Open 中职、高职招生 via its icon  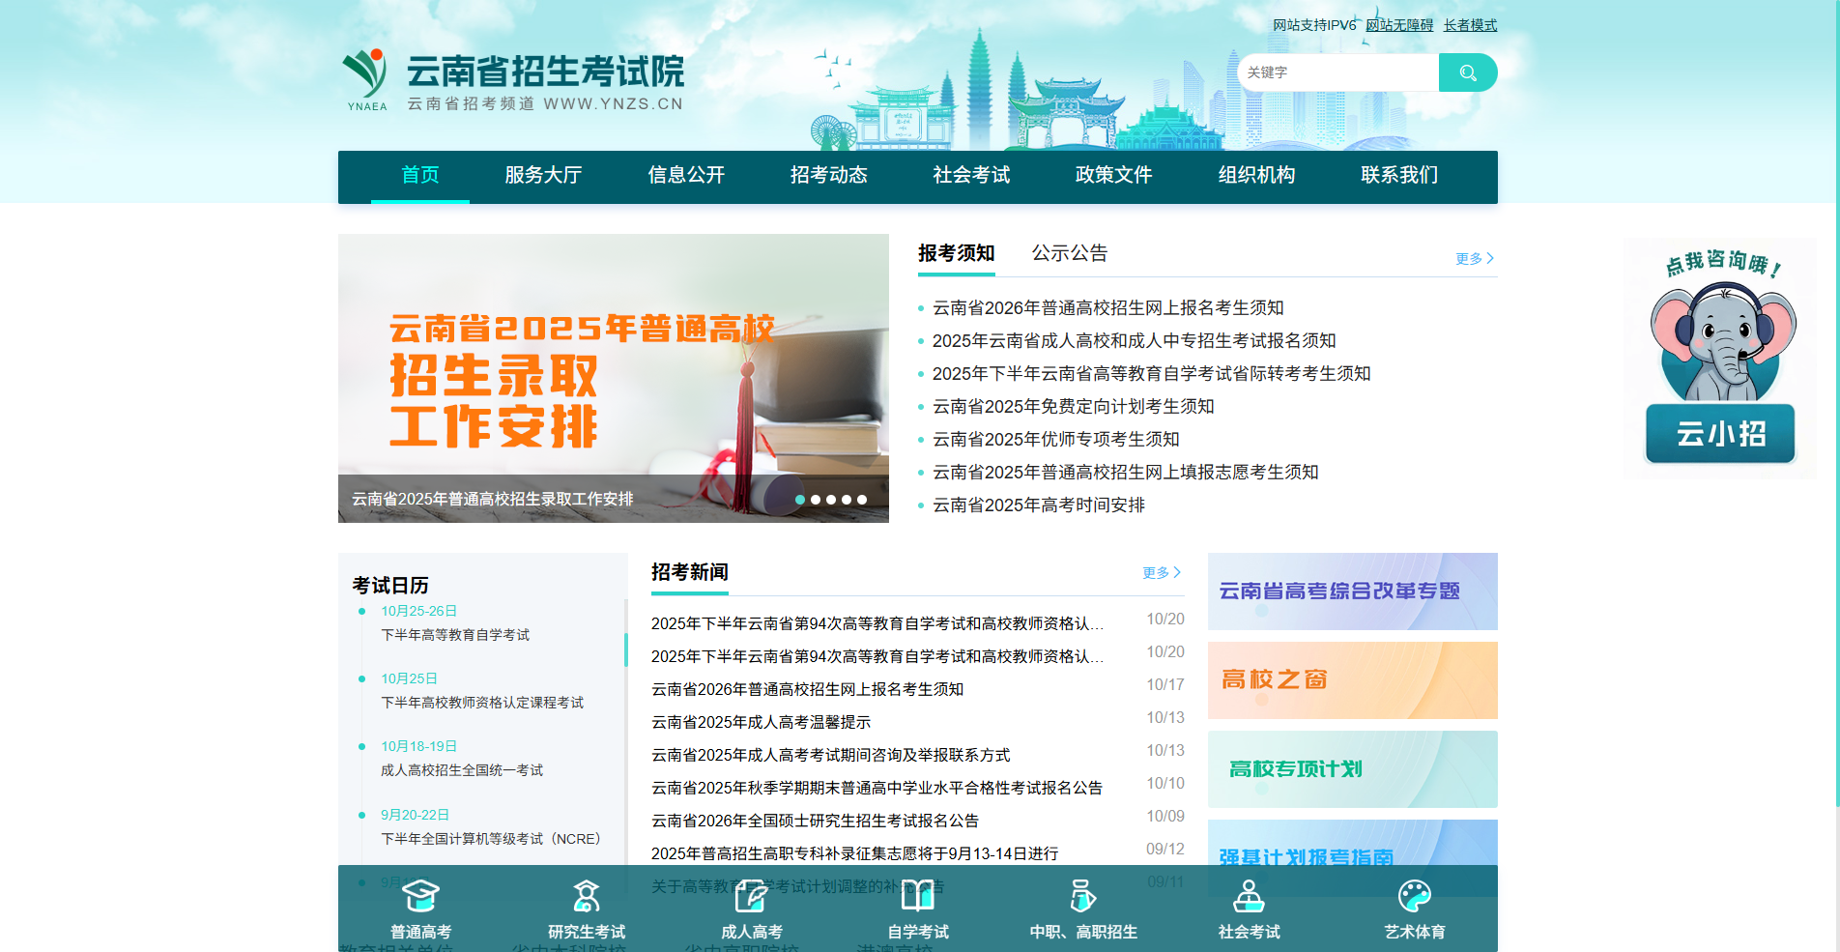(1082, 897)
